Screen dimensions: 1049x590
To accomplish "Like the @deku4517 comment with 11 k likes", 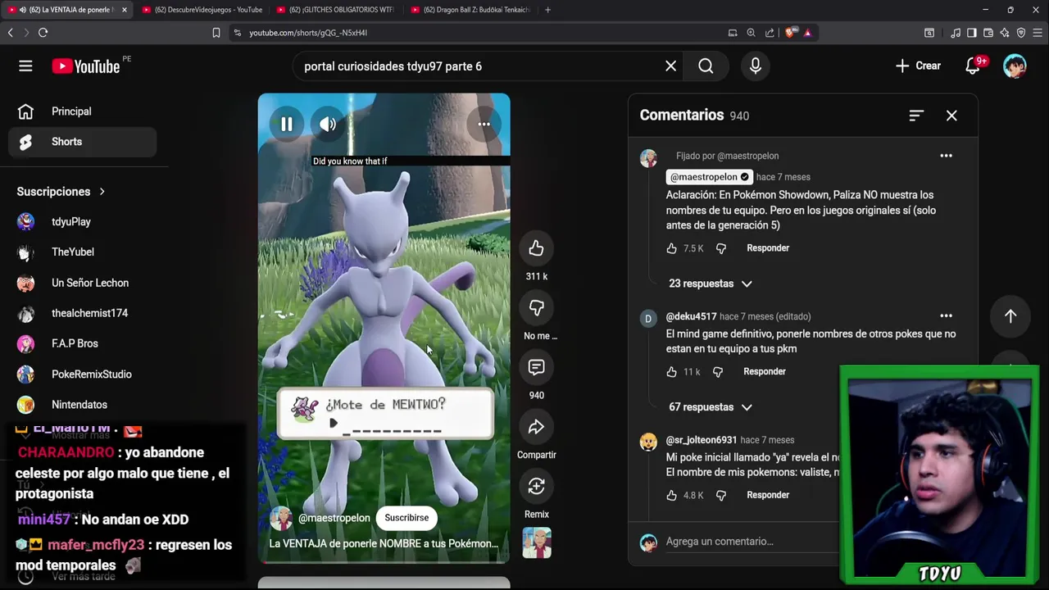I will (671, 372).
